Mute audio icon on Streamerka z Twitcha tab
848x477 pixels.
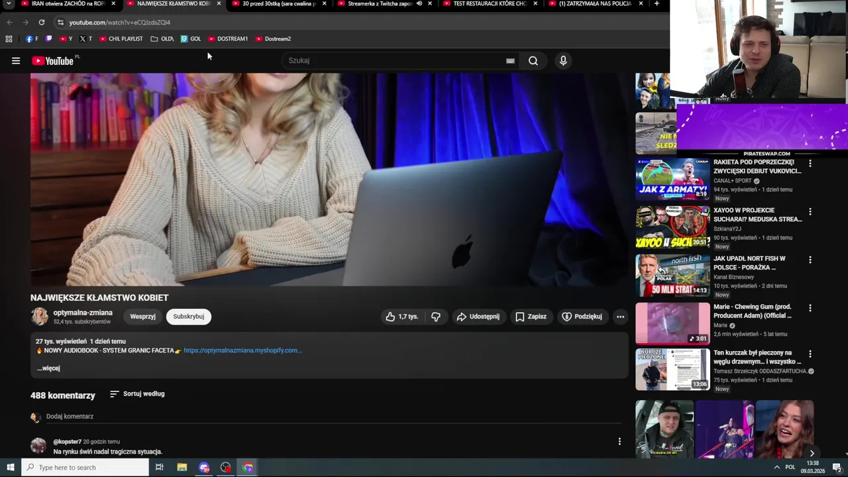(x=419, y=4)
